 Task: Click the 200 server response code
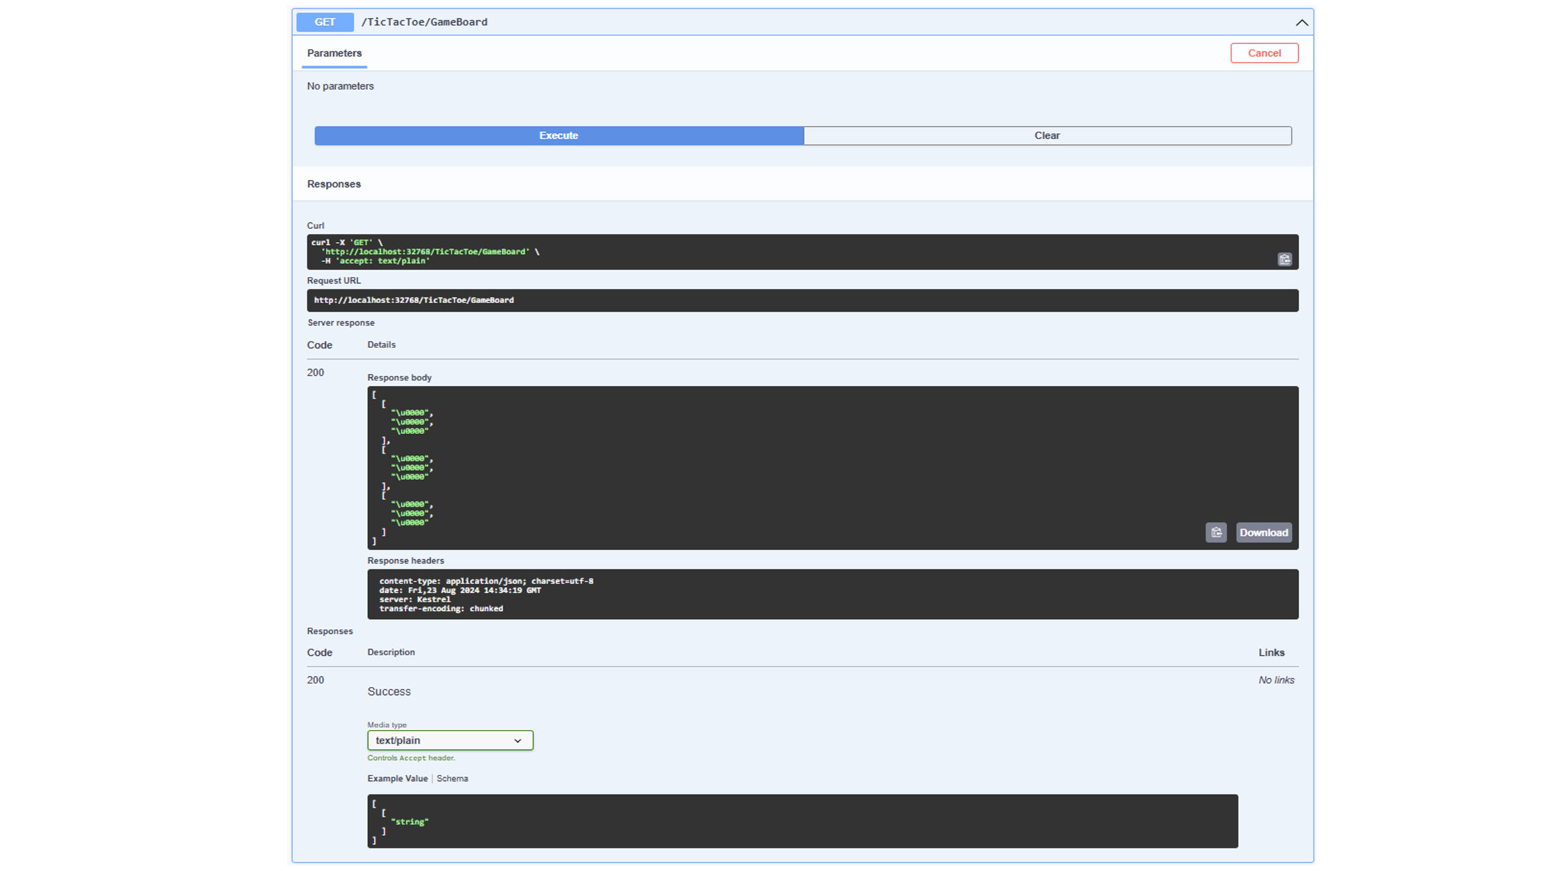coord(315,372)
